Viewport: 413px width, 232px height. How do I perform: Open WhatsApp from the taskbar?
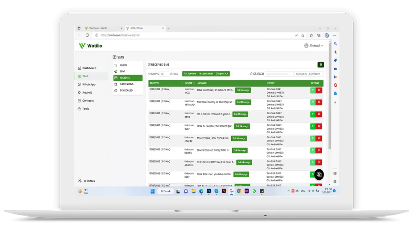coord(254,191)
